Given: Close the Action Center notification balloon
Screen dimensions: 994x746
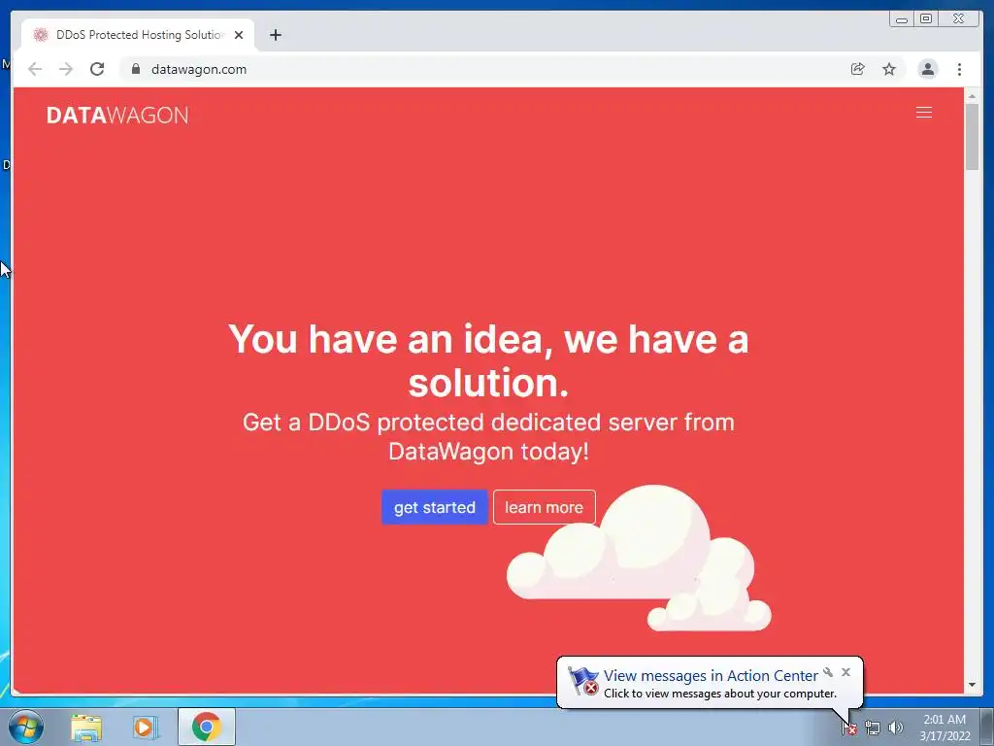Looking at the screenshot, I should pos(845,672).
